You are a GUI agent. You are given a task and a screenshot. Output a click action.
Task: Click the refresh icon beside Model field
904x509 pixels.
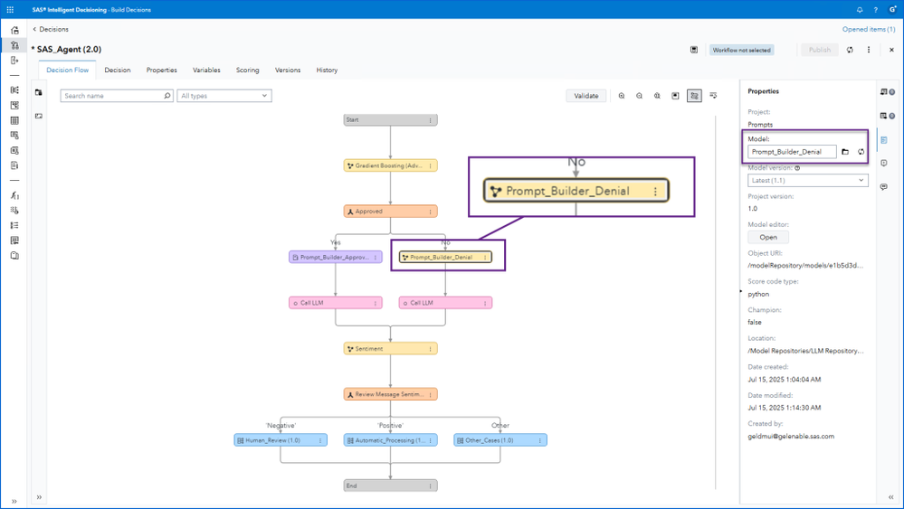(861, 152)
